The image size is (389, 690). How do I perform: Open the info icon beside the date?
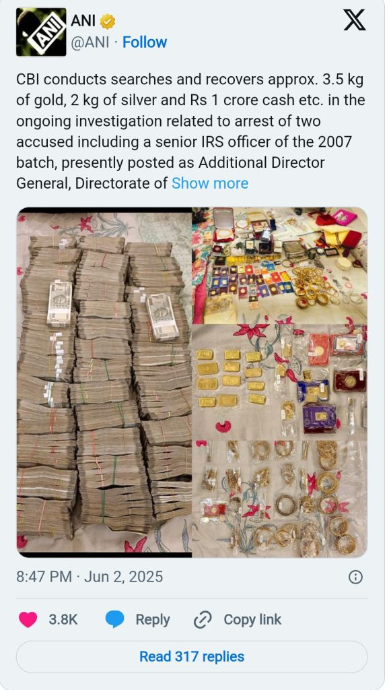355,577
